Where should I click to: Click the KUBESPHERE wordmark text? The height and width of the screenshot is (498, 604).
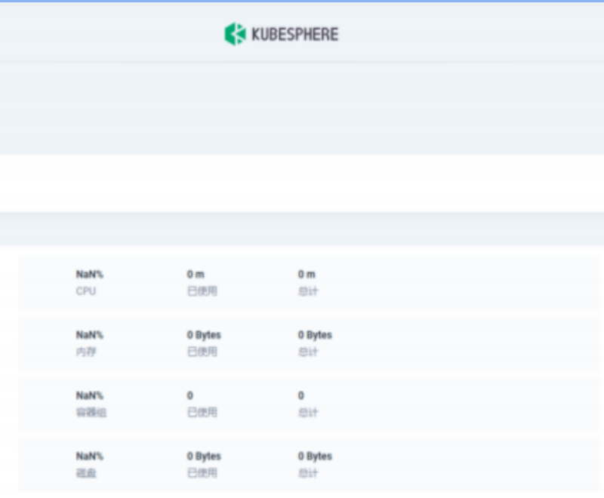point(294,35)
